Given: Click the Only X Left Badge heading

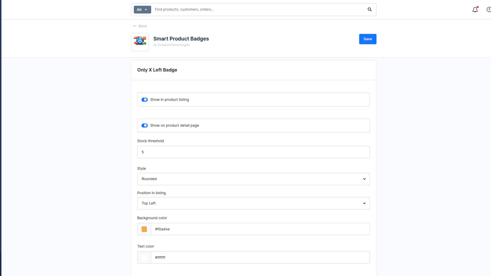Looking at the screenshot, I should (157, 70).
